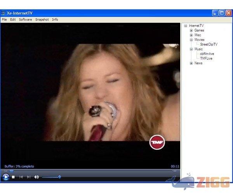The height and width of the screenshot is (194, 233).
Task: Mute the audio via speaker icon
Action: (x=37, y=177)
